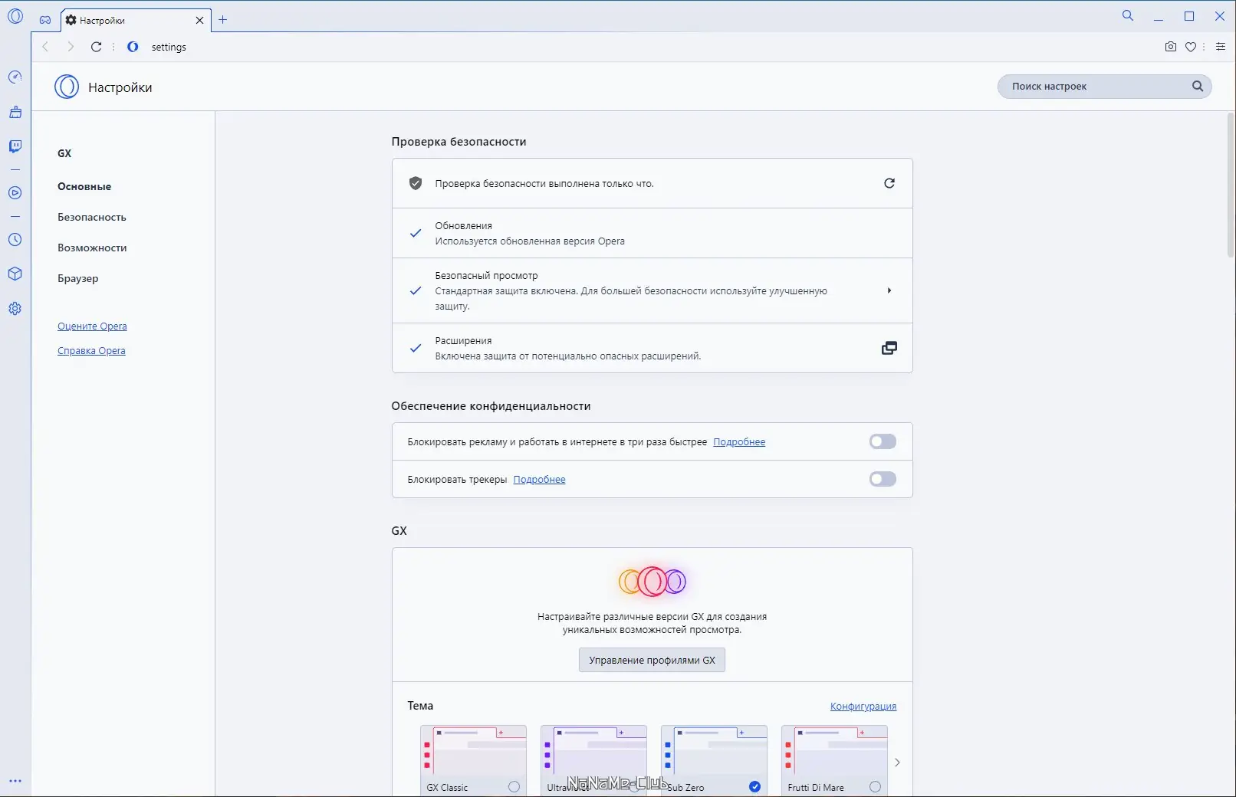Open sidebar setup three-dots icon

tap(15, 782)
